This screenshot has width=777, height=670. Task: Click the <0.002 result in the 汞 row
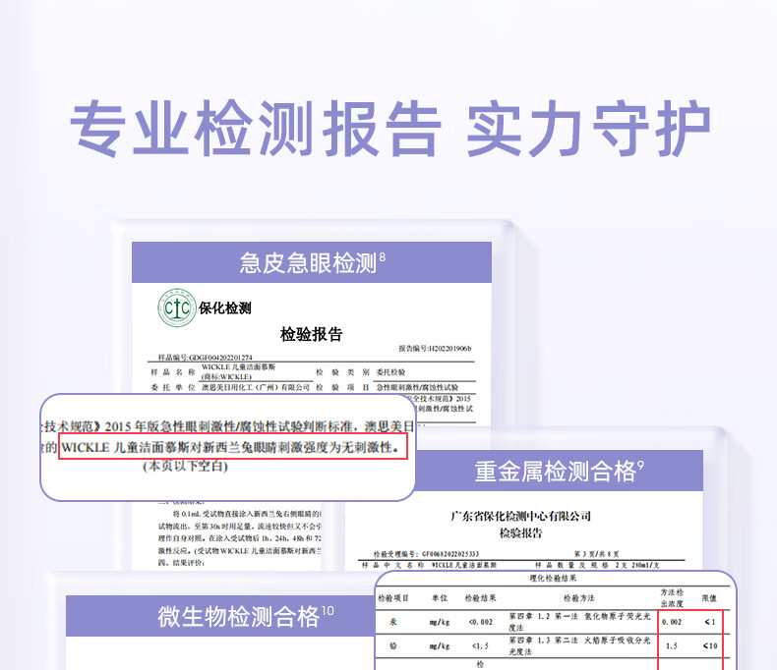[480, 622]
